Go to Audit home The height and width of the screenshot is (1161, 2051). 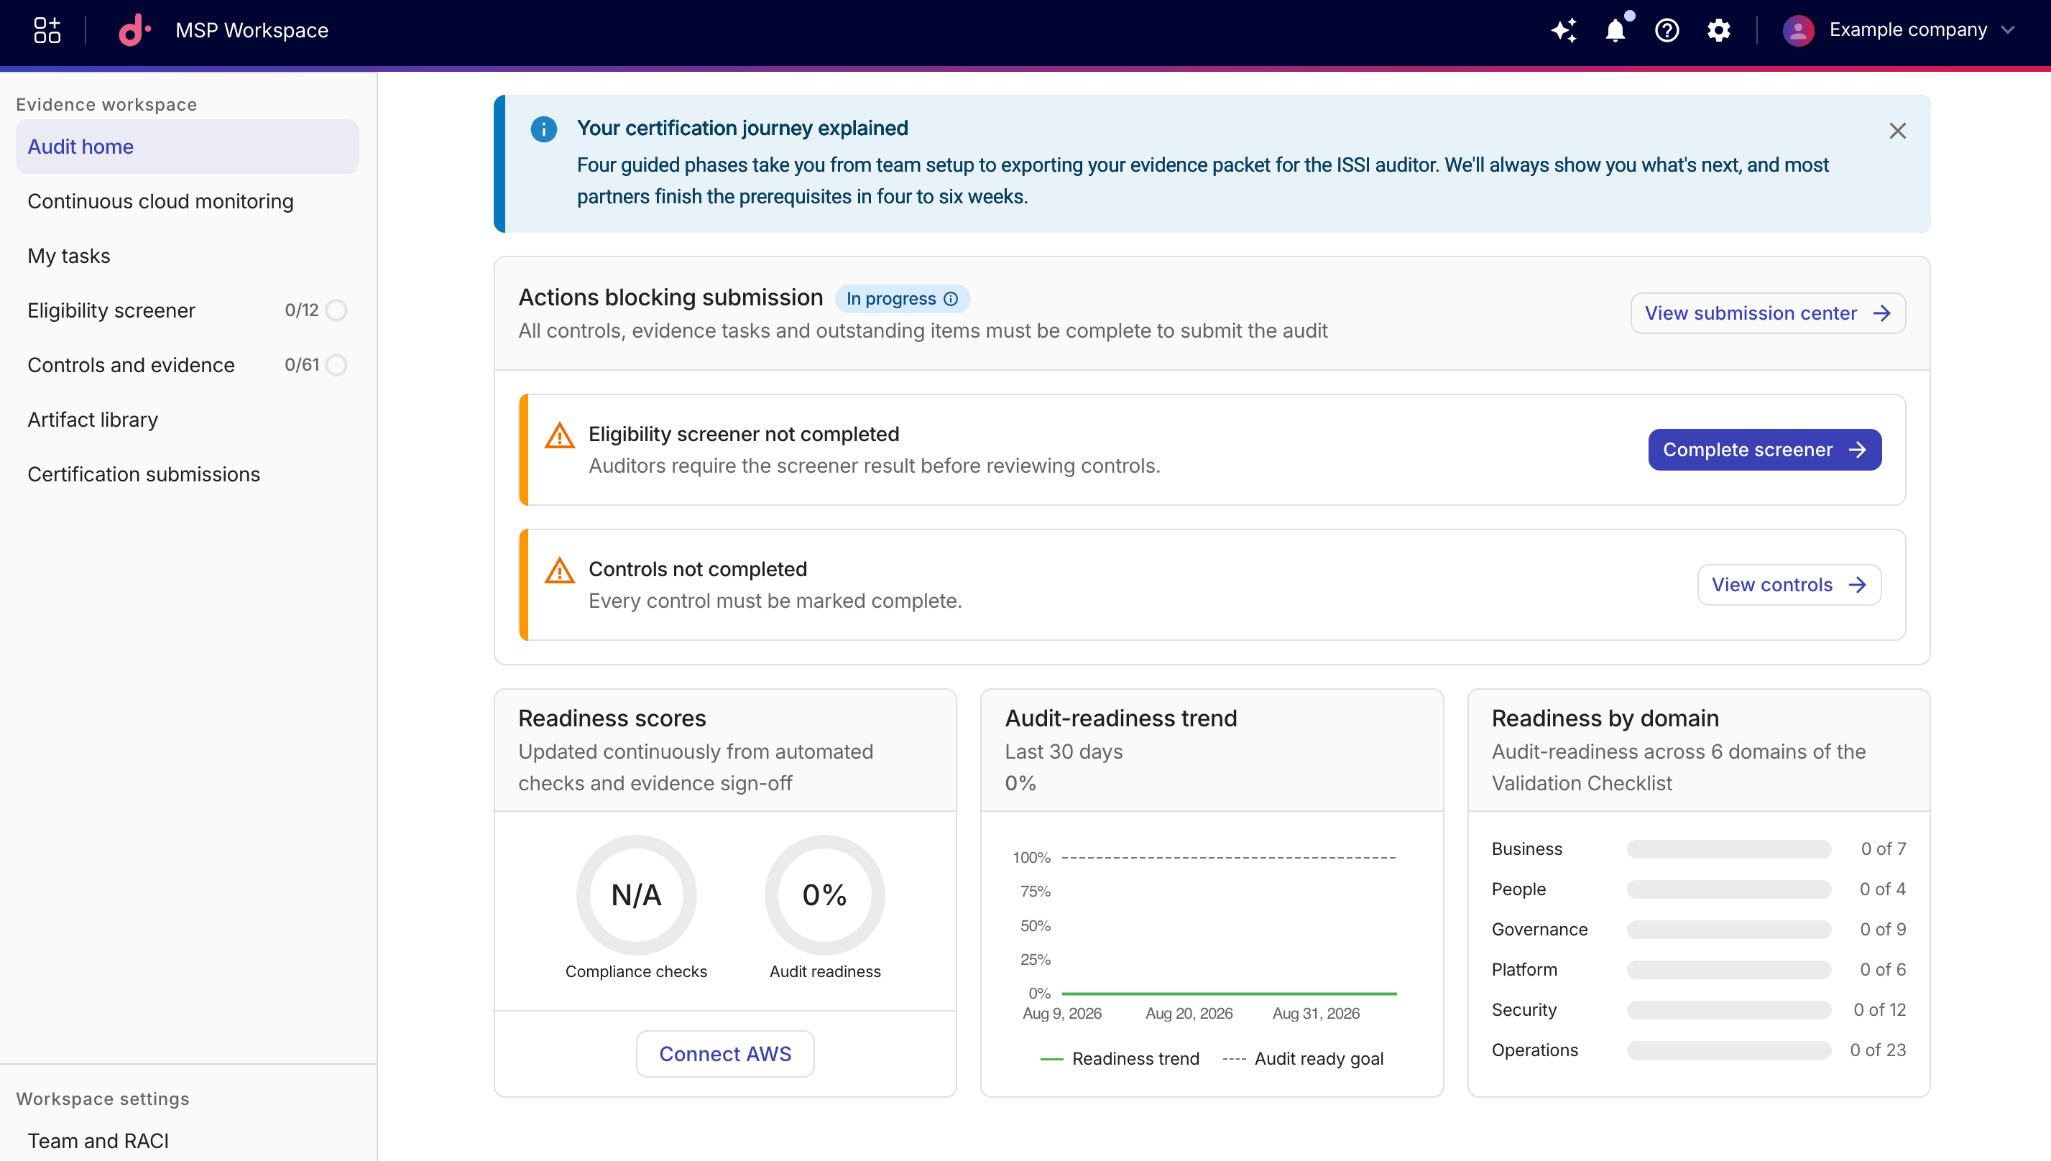click(188, 147)
